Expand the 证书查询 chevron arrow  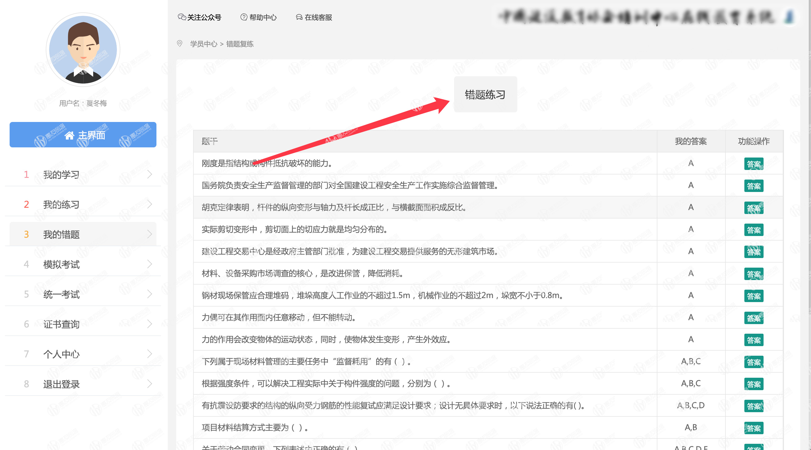(150, 324)
